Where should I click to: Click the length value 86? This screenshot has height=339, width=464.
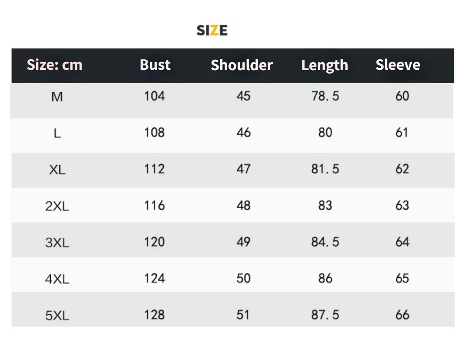(x=325, y=278)
